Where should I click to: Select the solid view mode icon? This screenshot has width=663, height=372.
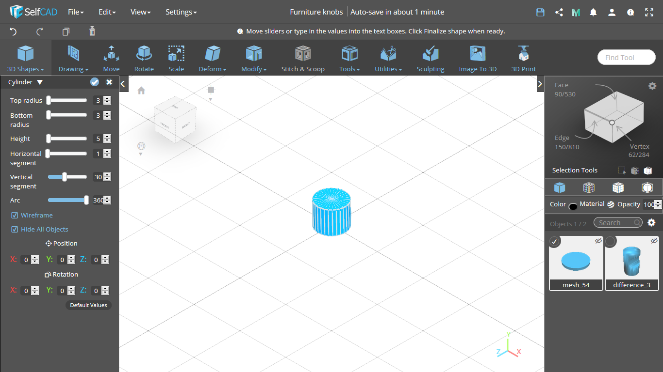(x=560, y=187)
